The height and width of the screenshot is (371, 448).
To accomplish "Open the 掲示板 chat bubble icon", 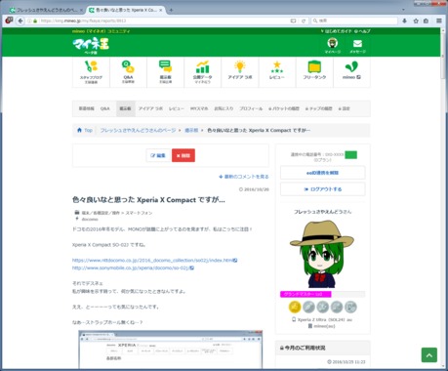I will (165, 72).
